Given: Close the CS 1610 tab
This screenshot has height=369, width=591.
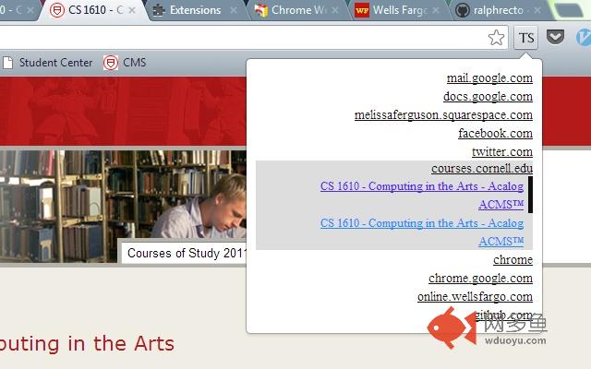Looking at the screenshot, I should point(132,10).
